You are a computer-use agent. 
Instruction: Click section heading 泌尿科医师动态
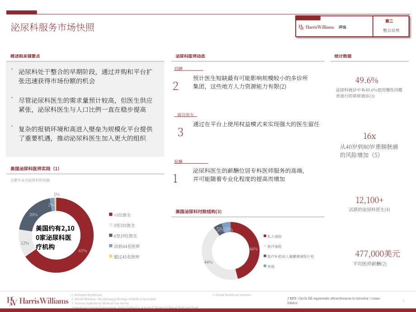pyautogui.click(x=190, y=56)
